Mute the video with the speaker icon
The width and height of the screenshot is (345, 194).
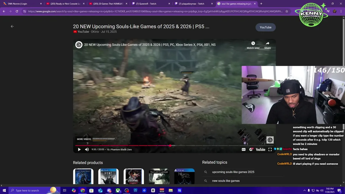pyautogui.click(x=87, y=150)
